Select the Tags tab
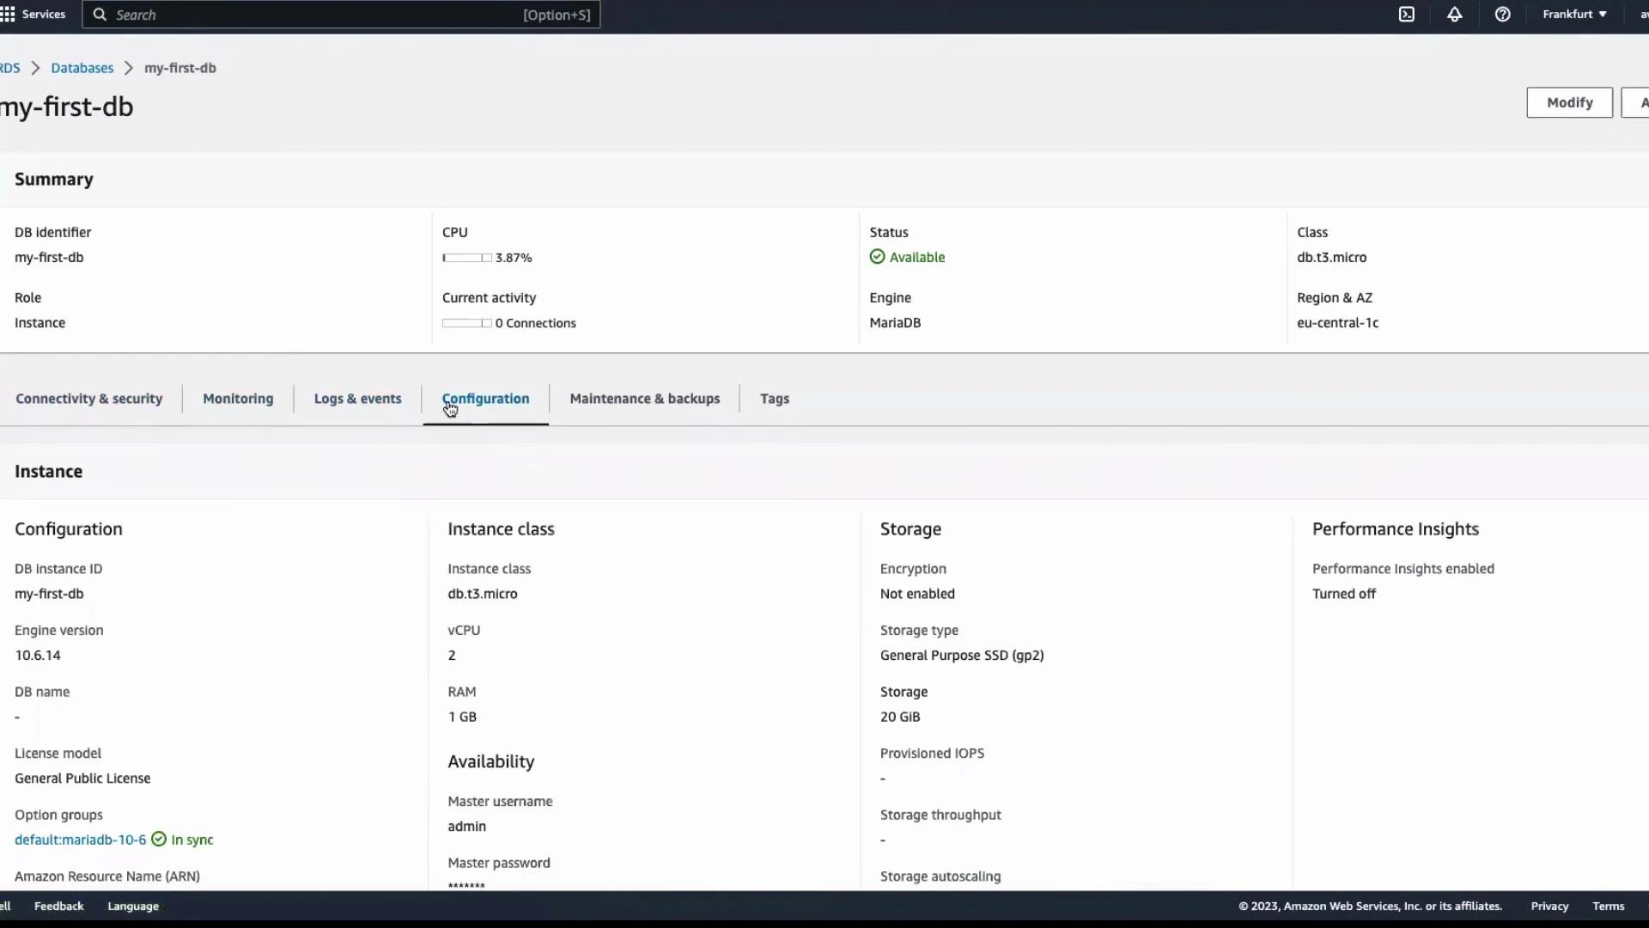Viewport: 1649px width, 928px height. click(774, 398)
